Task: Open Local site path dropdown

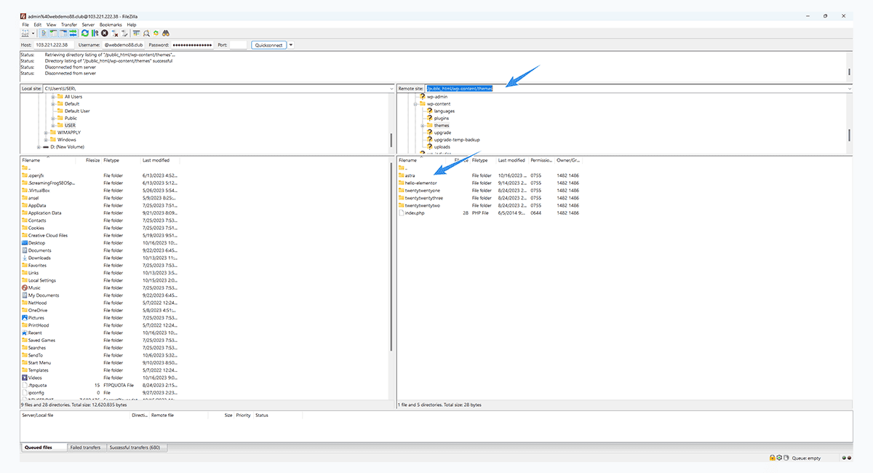Action: (390, 88)
